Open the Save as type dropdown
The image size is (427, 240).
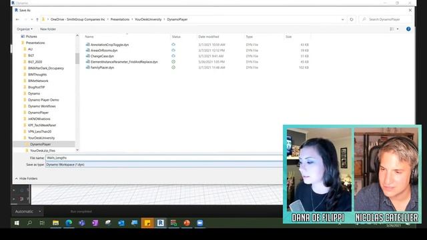[x=164, y=165]
